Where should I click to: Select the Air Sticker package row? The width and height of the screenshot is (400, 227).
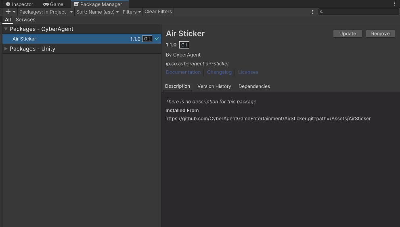(82, 39)
